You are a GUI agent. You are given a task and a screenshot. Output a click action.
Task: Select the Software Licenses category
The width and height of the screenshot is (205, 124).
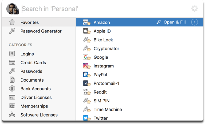39,115
